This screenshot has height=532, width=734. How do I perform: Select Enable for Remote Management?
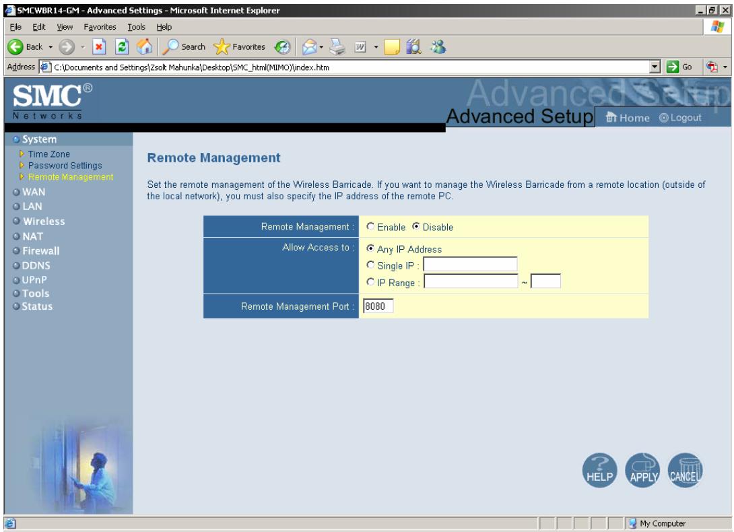[370, 226]
